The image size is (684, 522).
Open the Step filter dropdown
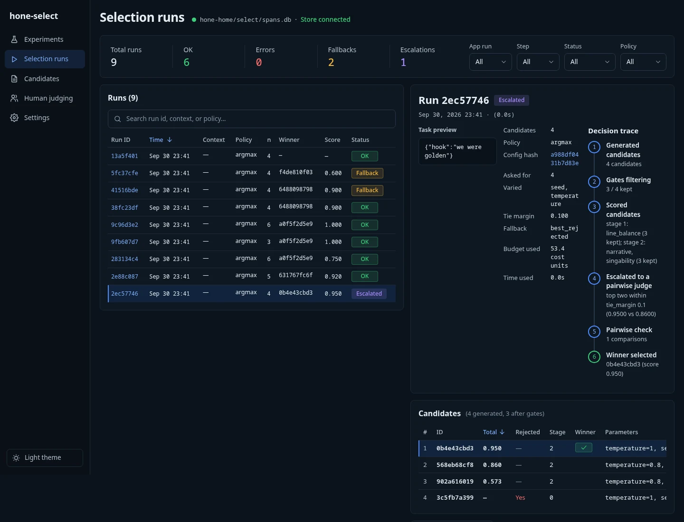(x=538, y=62)
